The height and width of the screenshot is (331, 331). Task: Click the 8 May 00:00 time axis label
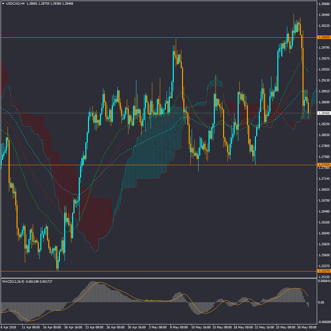[179, 327]
